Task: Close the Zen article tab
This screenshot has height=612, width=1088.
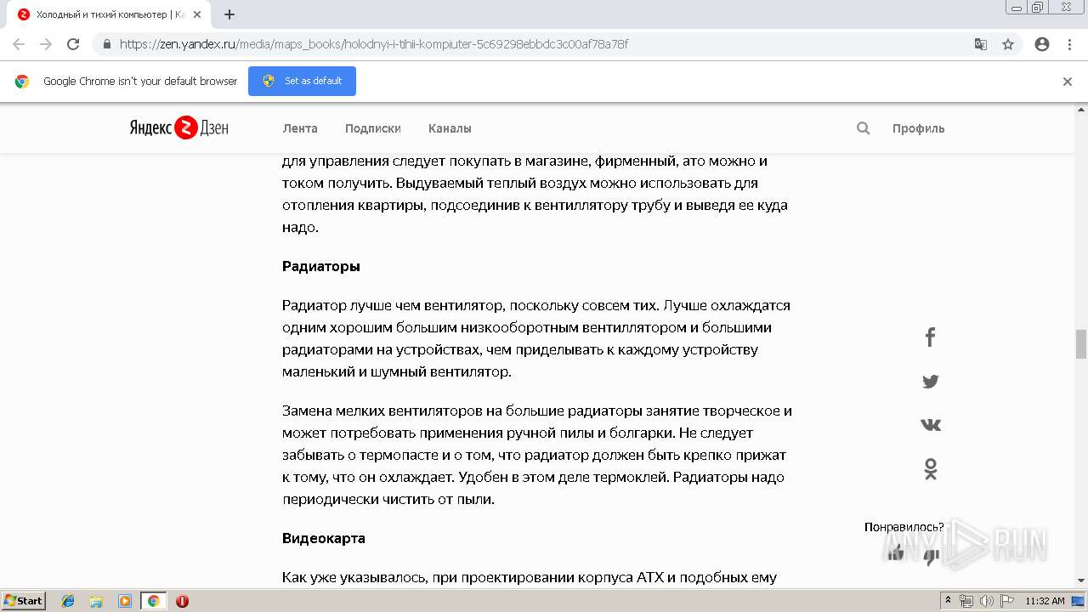Action: tap(197, 14)
